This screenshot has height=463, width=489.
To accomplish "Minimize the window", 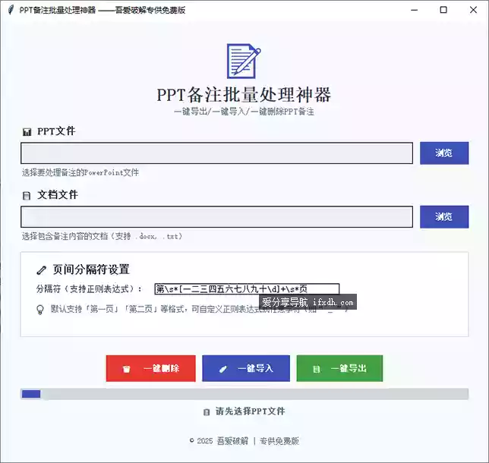I will [x=414, y=10].
